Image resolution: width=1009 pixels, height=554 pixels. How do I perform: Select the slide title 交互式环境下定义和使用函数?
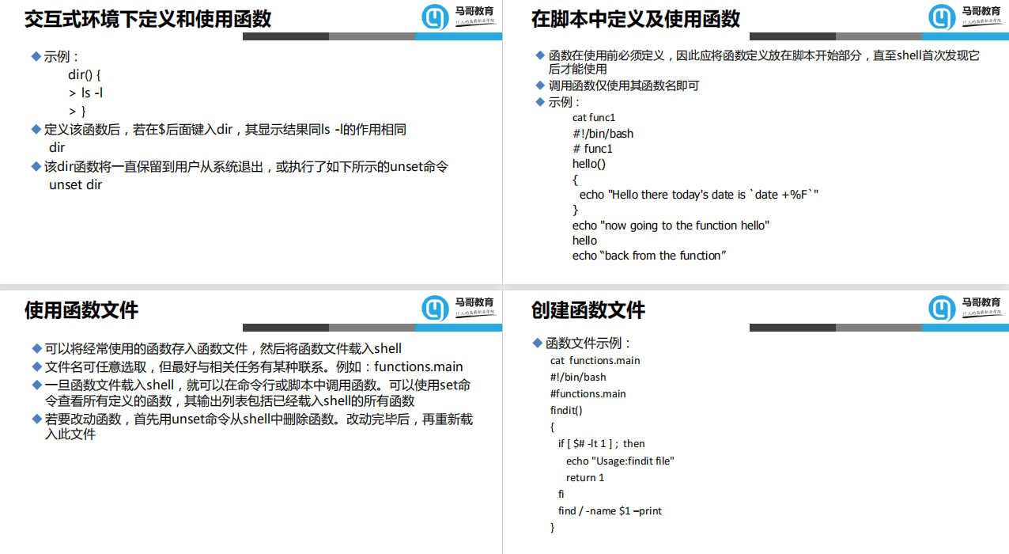148,19
